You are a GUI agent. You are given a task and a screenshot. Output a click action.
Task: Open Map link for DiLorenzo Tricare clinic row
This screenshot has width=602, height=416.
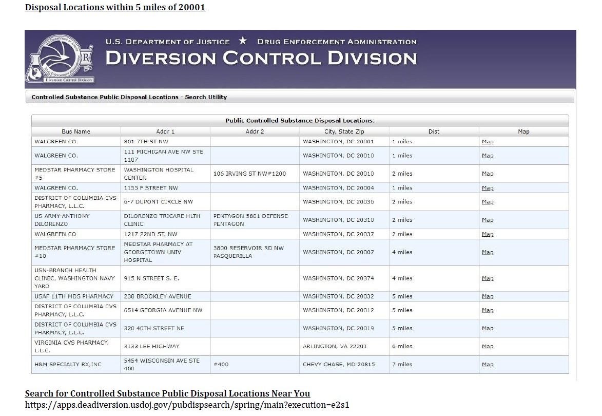[488, 220]
